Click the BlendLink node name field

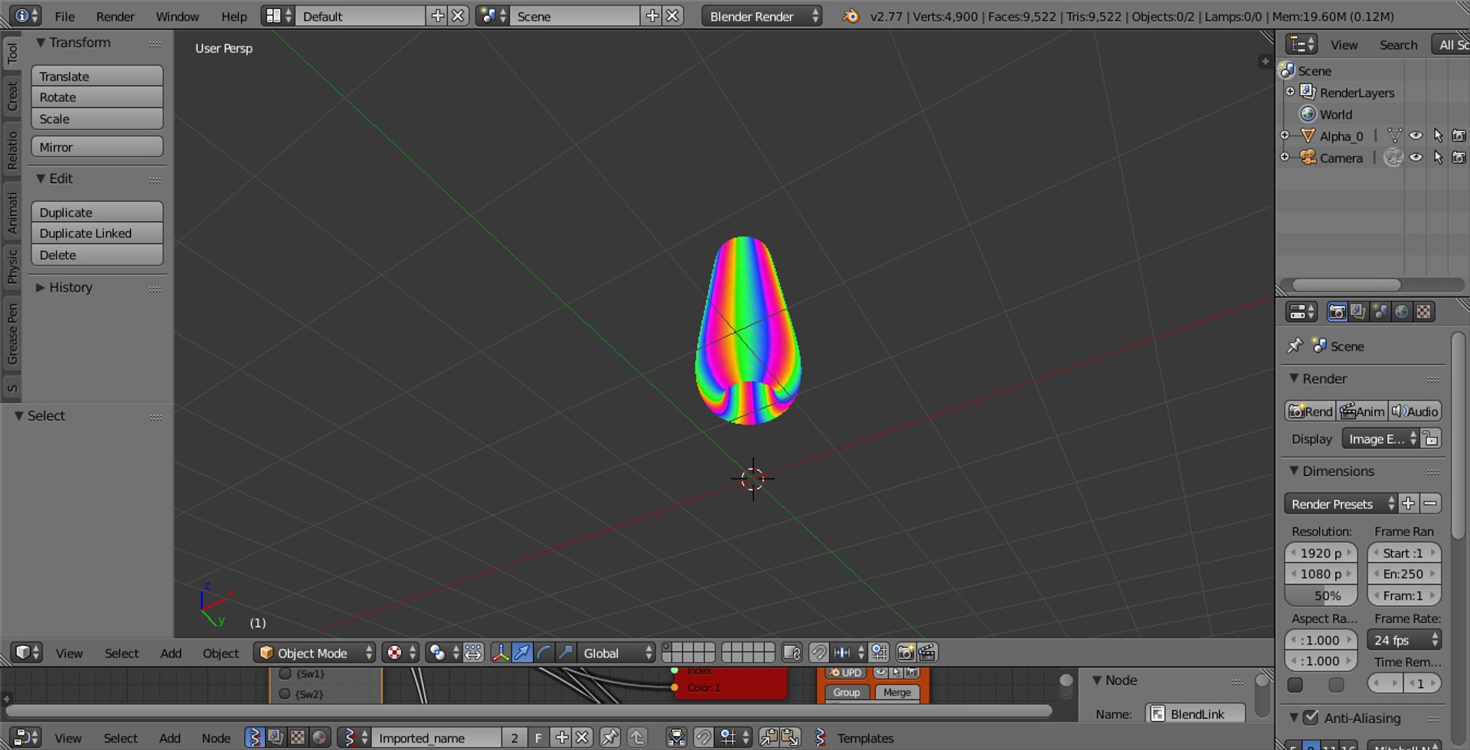1196,714
